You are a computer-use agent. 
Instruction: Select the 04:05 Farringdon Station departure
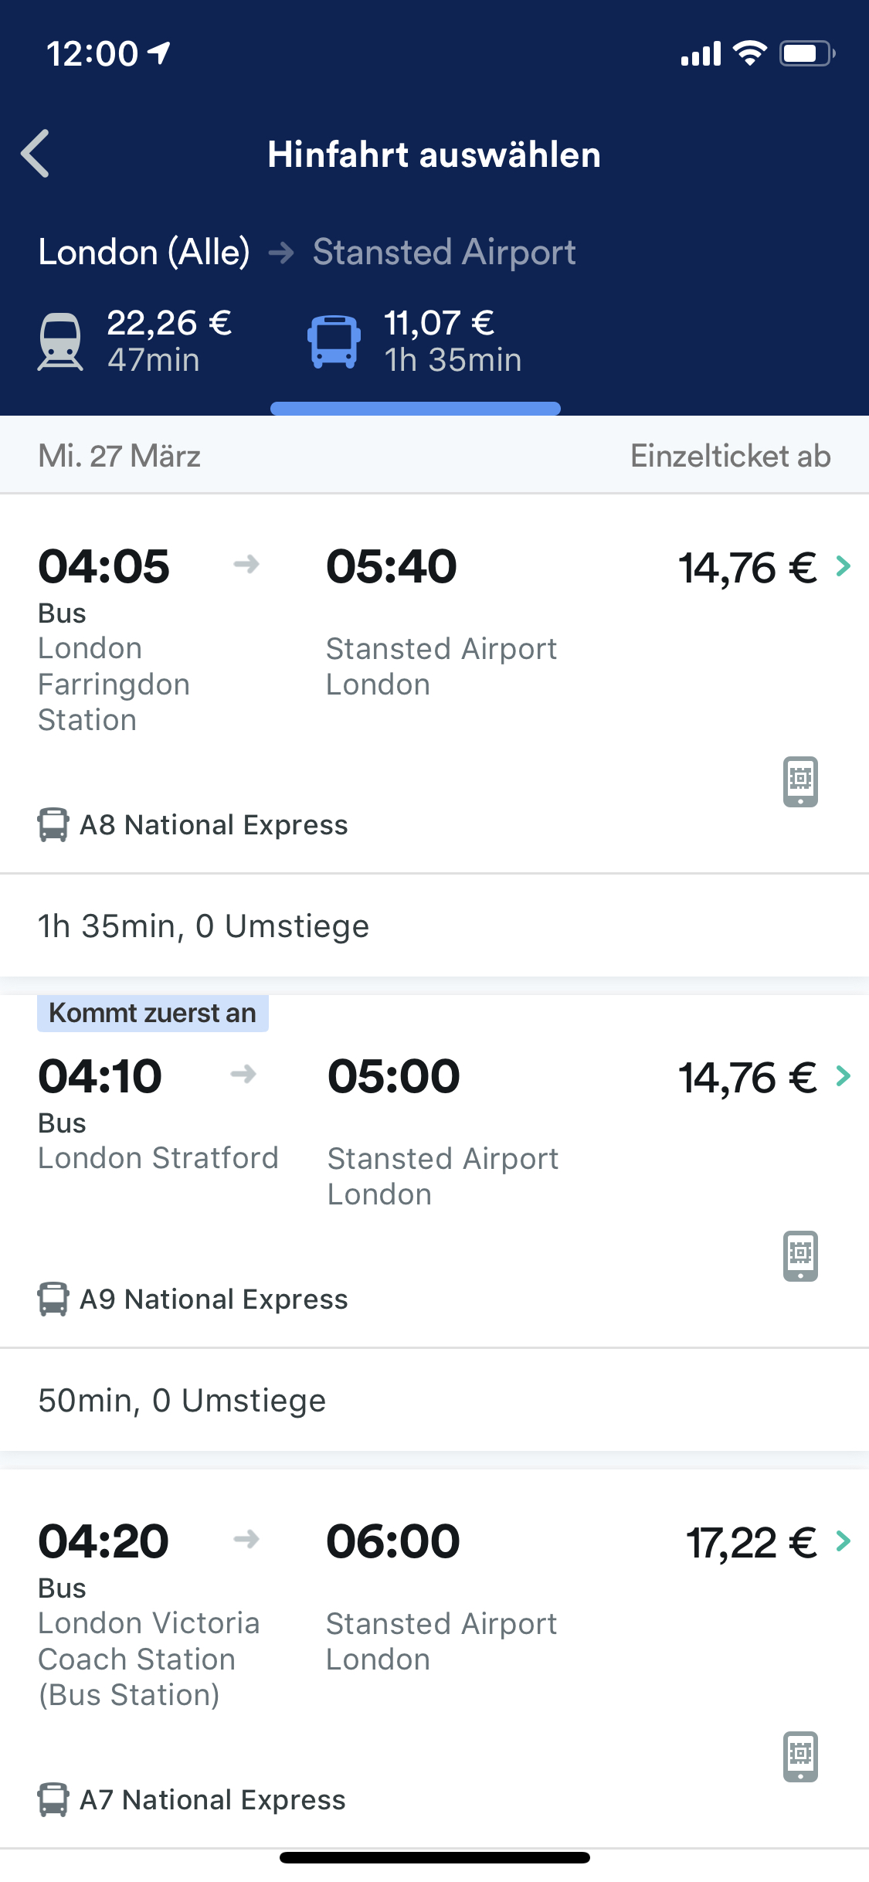click(114, 684)
